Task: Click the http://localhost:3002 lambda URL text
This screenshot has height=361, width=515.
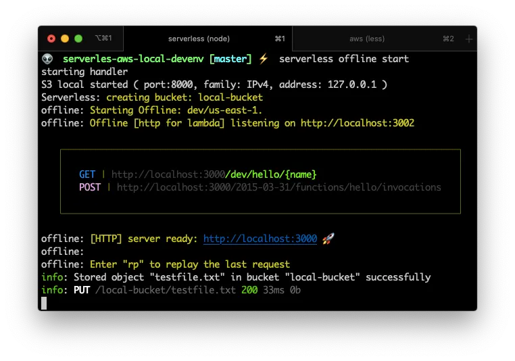Action: (358, 123)
